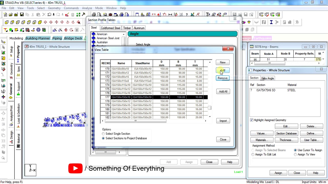Select the ISA75X75X6 SD property row
This screenshot has width=328, height=184.
click(285, 90)
